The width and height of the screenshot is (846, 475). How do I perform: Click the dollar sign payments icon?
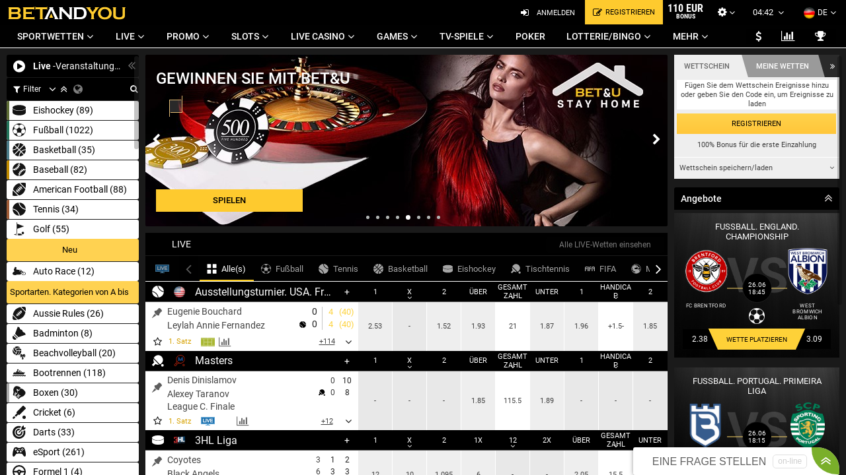point(759,36)
